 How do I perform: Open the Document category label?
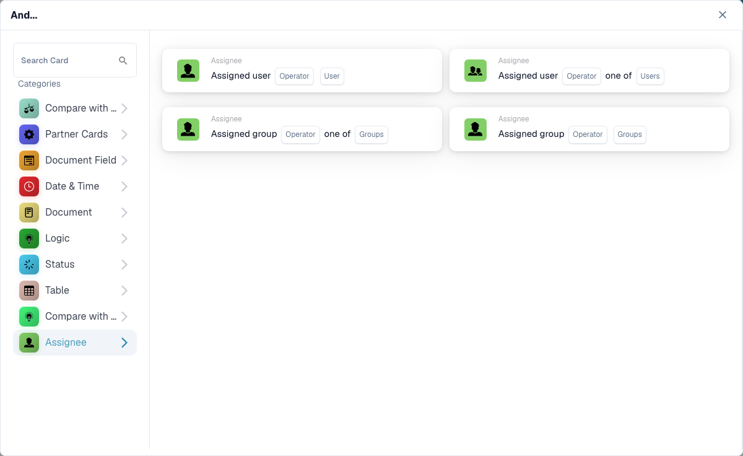(x=69, y=213)
